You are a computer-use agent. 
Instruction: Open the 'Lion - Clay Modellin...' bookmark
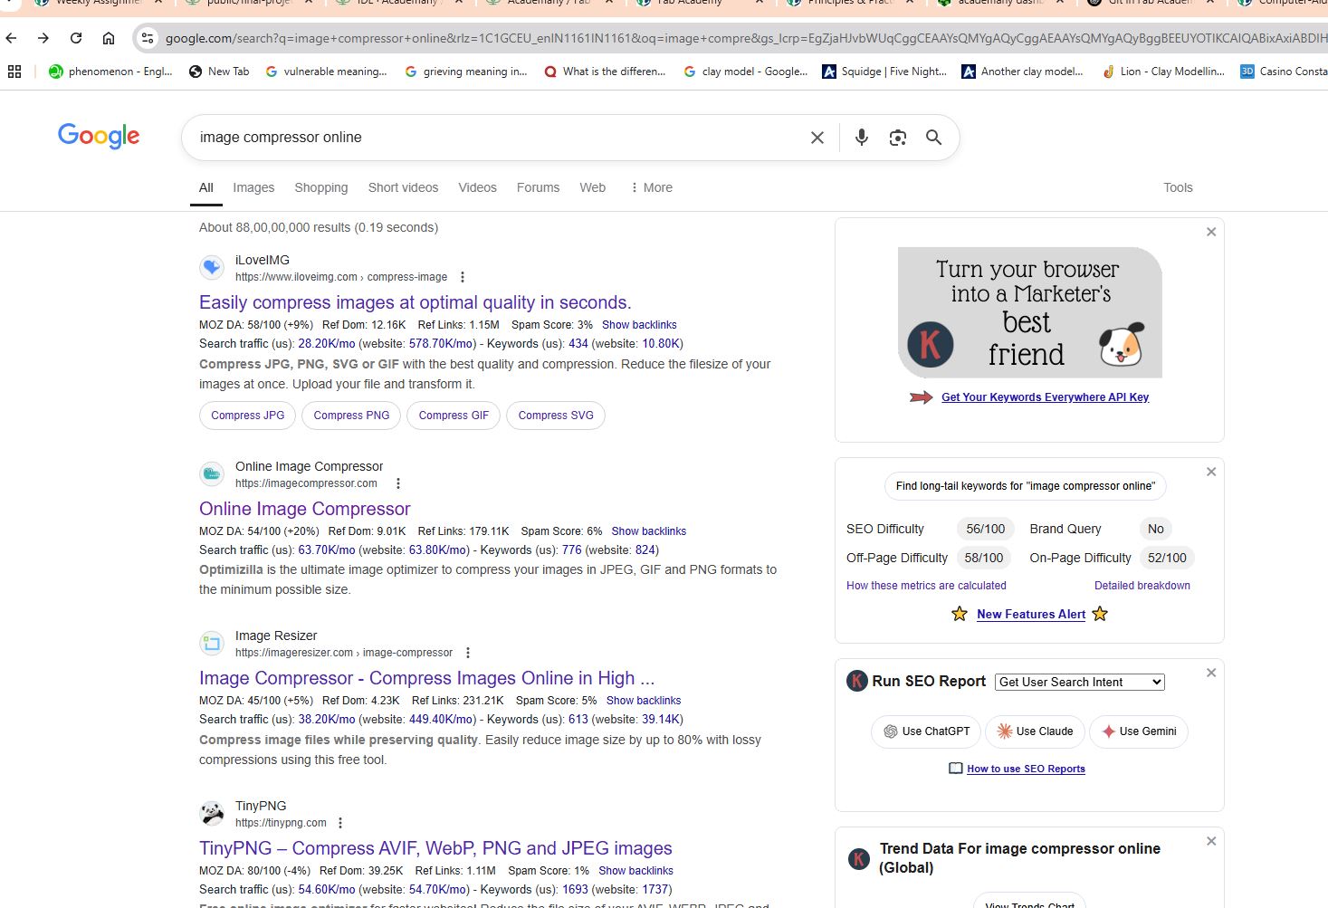coord(1162,72)
